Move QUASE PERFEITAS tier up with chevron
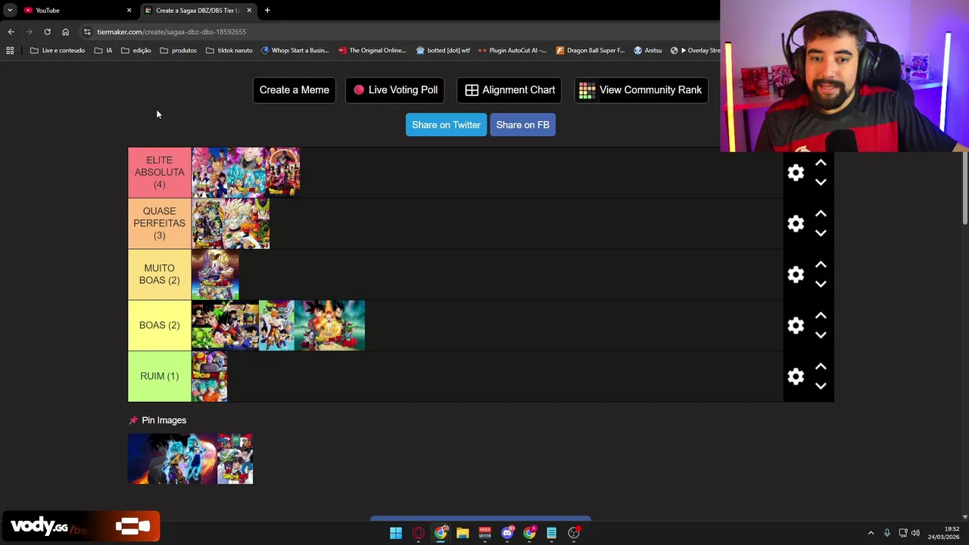 tap(821, 214)
